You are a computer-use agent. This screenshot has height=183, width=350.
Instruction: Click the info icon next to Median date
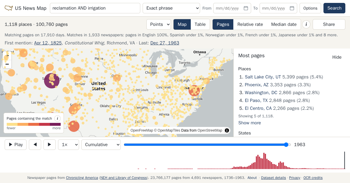306,24
